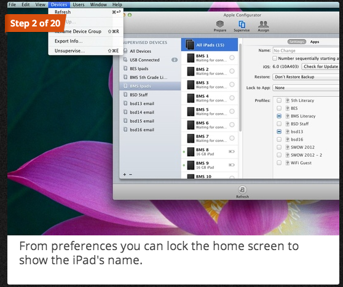Open the Devices menu
The height and width of the screenshot is (287, 343).
tap(59, 4)
